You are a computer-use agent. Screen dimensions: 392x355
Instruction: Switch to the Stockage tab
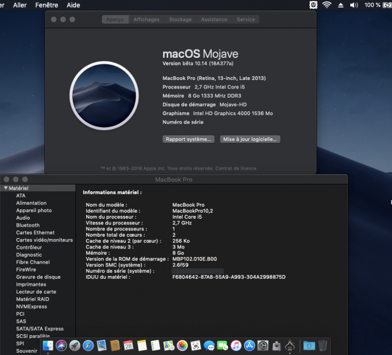pos(180,19)
